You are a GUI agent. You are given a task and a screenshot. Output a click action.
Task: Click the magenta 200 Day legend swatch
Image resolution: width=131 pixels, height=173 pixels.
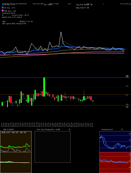tap(3, 10)
